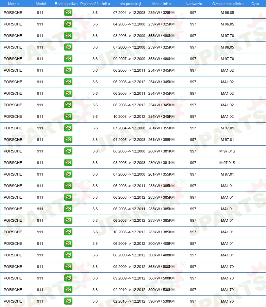The image size is (266, 307).
Task: Click 239kW / 325KM in 04.2005 row
Action: pos(162,24)
